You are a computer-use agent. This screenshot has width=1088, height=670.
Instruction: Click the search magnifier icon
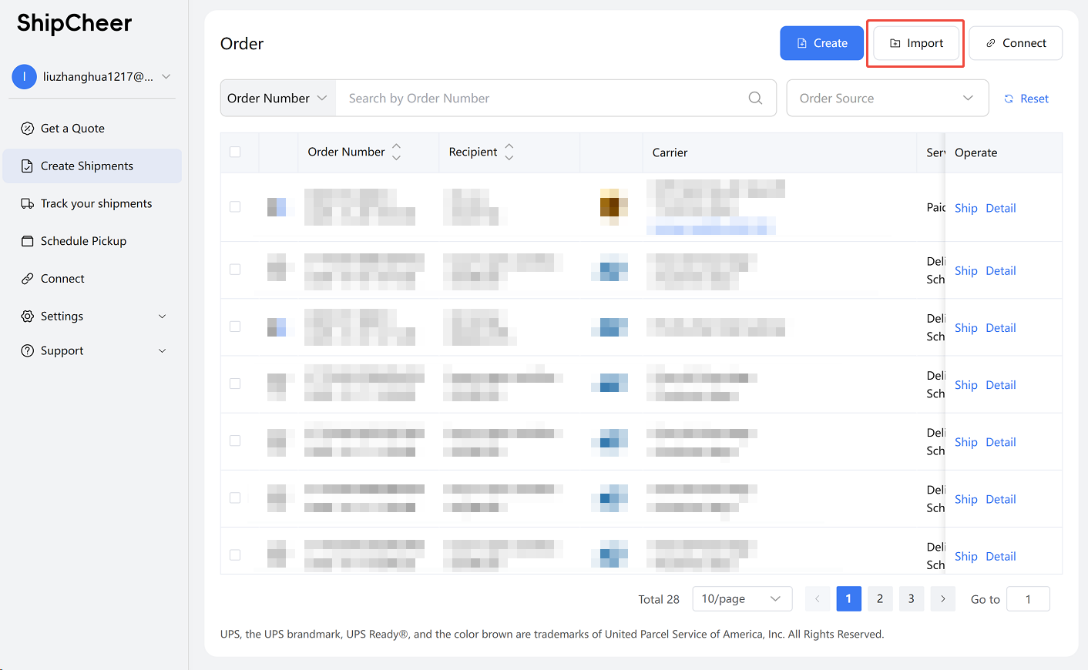coord(755,98)
